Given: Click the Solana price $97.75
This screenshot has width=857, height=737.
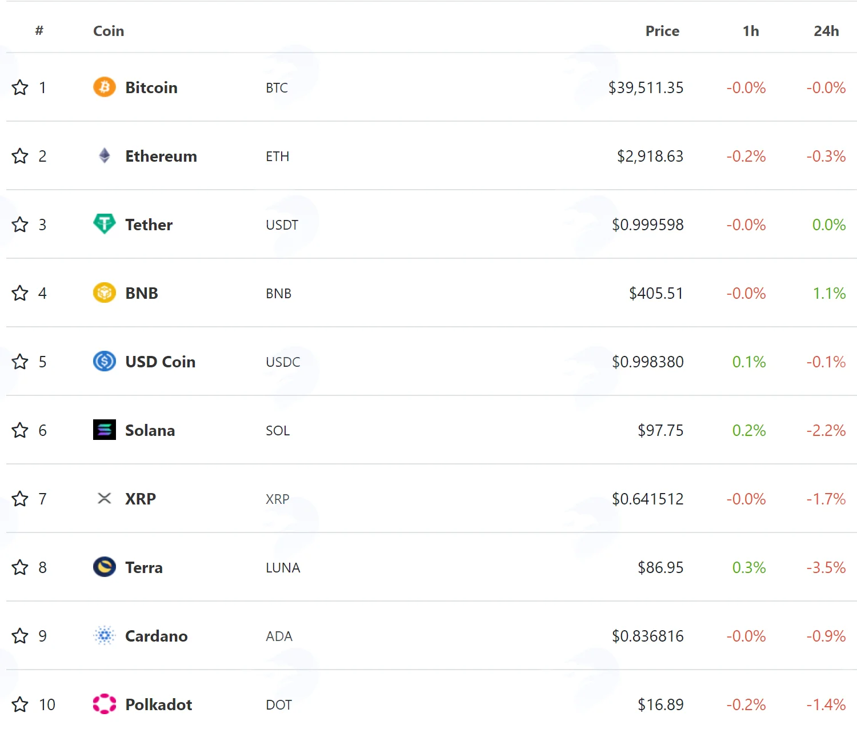Looking at the screenshot, I should tap(660, 430).
